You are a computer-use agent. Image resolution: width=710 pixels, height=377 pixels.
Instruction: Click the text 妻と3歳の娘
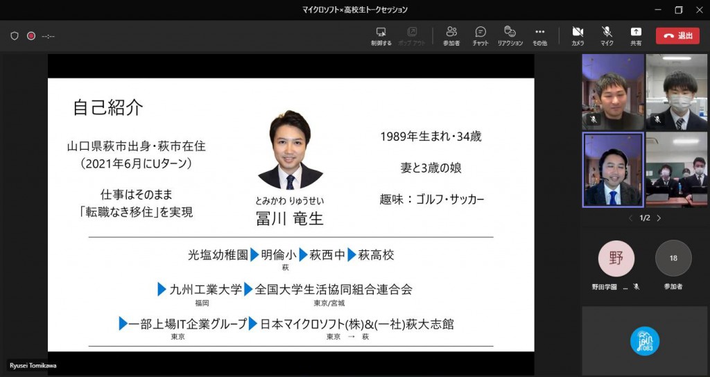[x=431, y=168]
